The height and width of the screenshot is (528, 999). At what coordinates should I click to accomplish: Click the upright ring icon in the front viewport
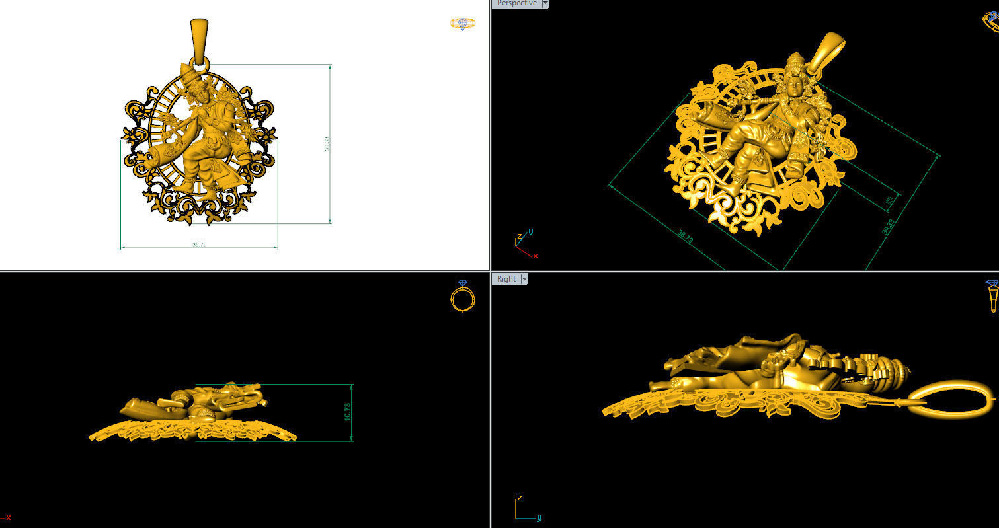point(462,295)
